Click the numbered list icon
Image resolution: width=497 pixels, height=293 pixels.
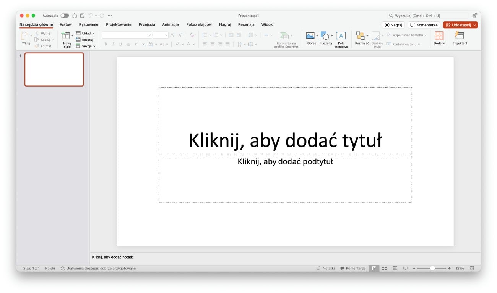(216, 35)
